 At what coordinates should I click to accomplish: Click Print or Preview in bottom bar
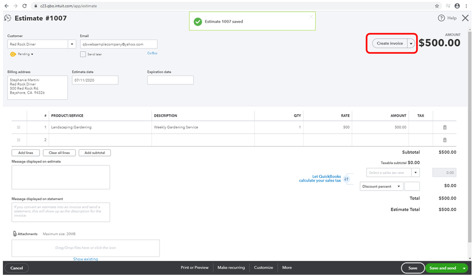pos(195,267)
